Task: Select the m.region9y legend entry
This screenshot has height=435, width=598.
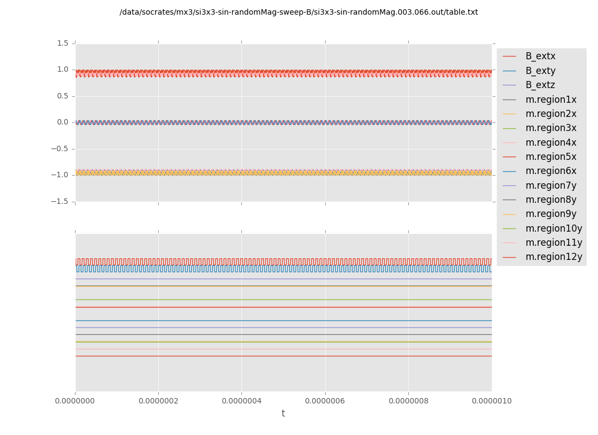Action: [551, 214]
